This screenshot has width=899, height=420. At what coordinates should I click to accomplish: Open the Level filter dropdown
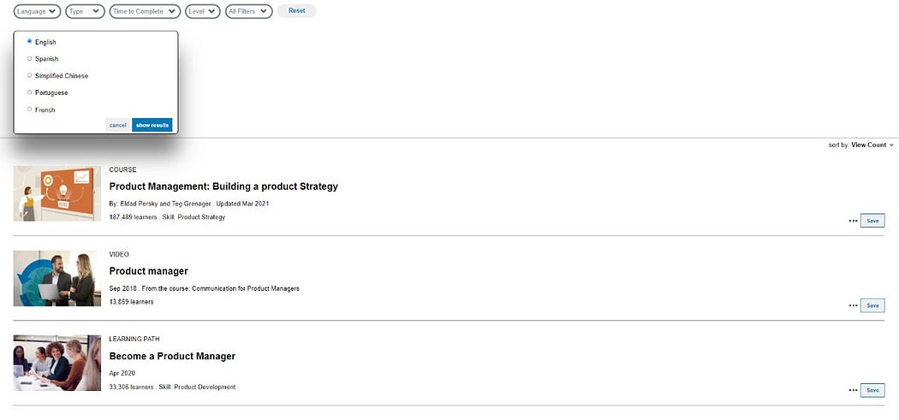point(202,11)
